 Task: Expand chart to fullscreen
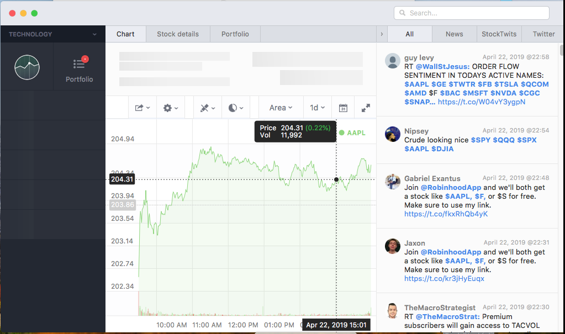(366, 108)
